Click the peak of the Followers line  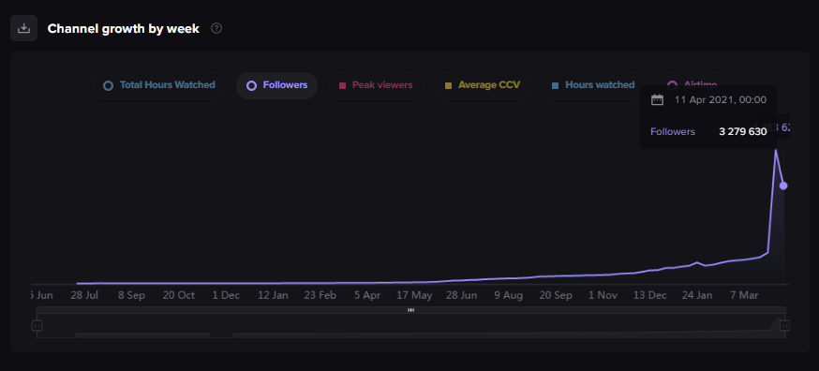(x=776, y=150)
